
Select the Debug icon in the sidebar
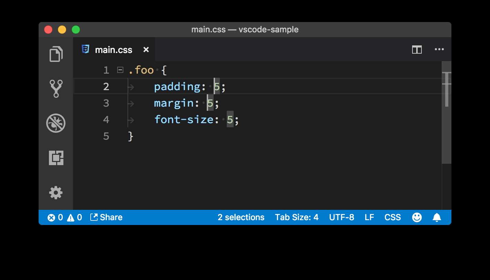coord(56,123)
